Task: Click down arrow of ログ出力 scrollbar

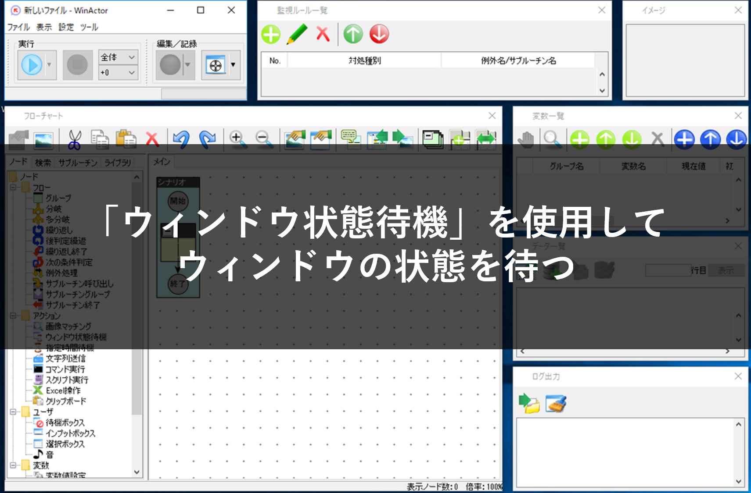Action: [738, 481]
